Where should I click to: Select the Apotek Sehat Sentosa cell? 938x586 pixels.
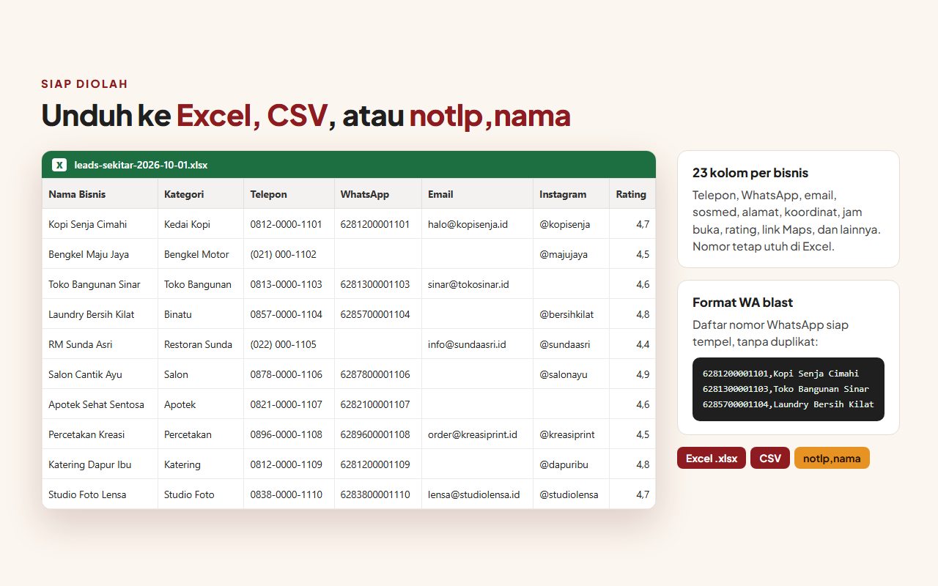(100, 404)
